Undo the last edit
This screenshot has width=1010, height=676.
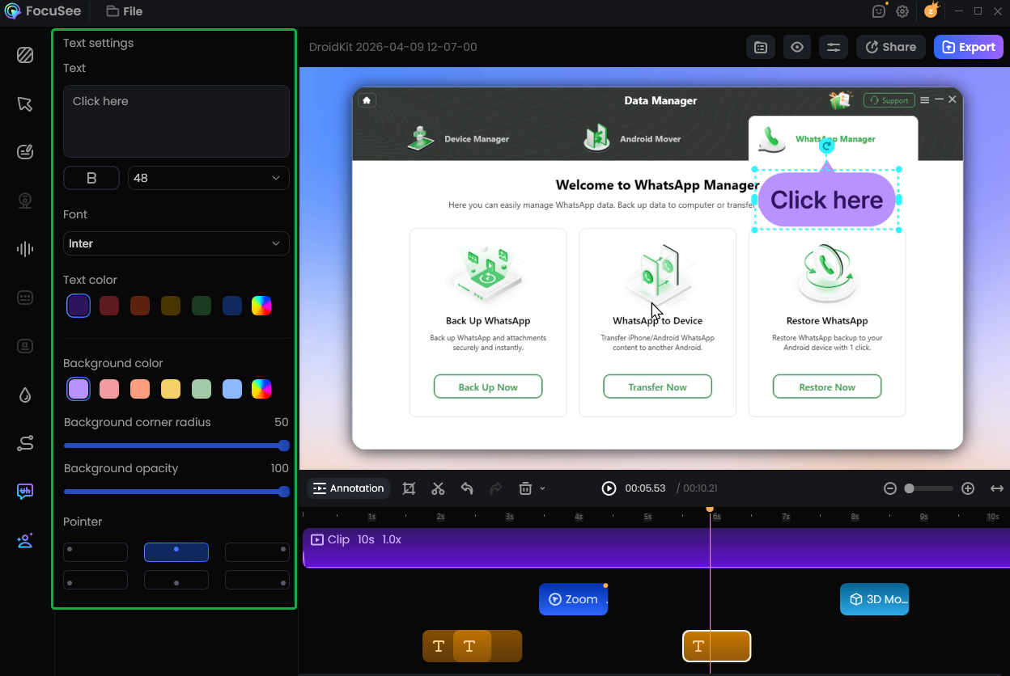(467, 488)
